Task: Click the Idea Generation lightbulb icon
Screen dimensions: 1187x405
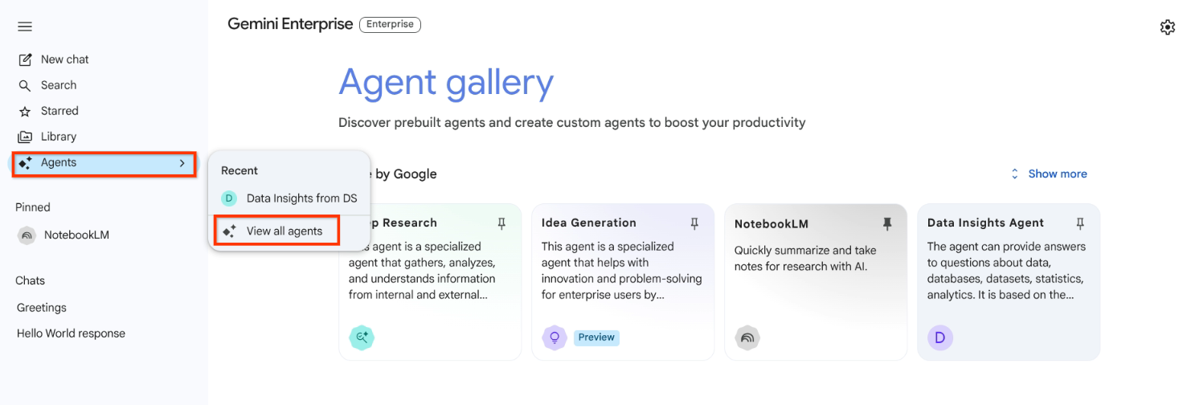Action: pos(555,337)
